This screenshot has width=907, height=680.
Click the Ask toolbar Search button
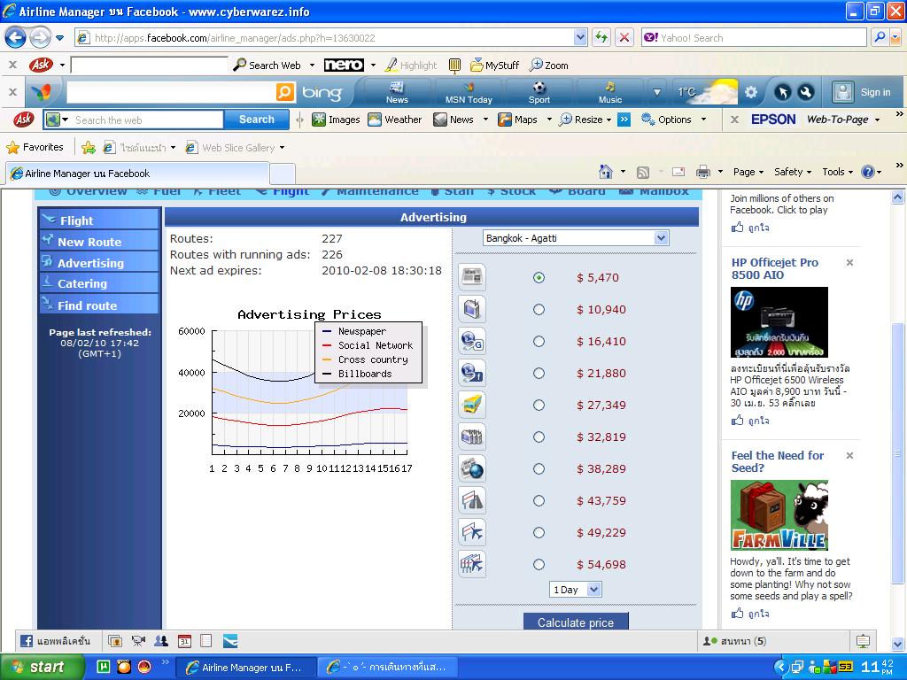point(256,120)
